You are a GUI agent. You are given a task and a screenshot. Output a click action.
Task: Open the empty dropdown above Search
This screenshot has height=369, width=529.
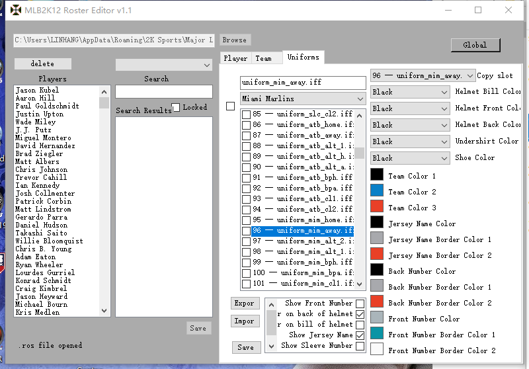click(x=164, y=65)
